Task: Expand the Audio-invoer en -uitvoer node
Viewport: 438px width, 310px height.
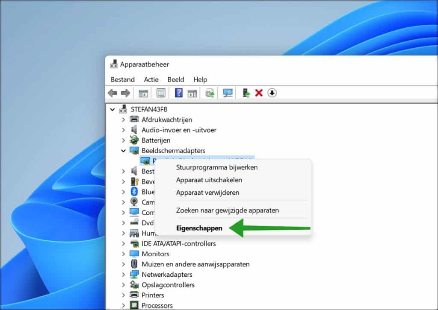Action: [x=123, y=130]
